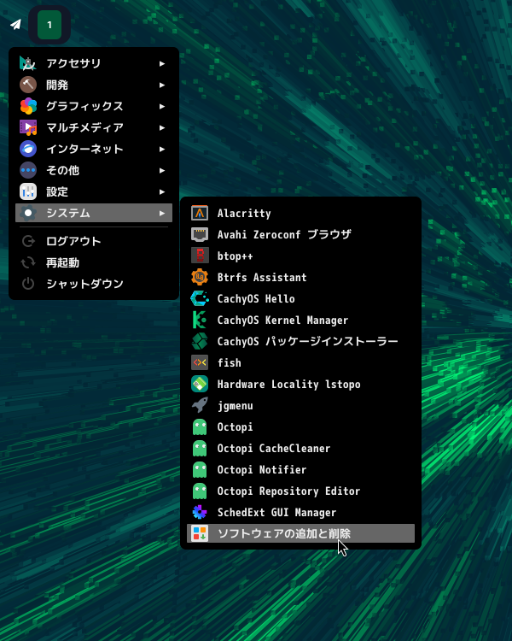Viewport: 512px width, 641px height.
Task: Expand the 設定 submenu arrow
Action: point(162,191)
